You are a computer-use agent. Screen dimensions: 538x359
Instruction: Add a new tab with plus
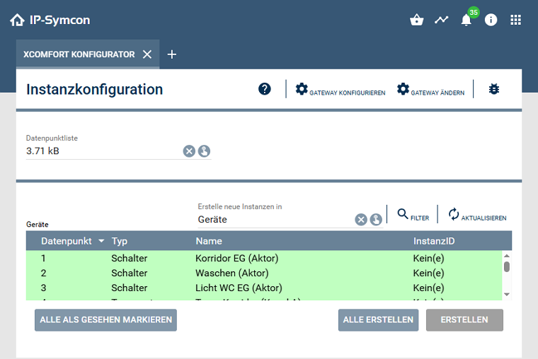(172, 54)
